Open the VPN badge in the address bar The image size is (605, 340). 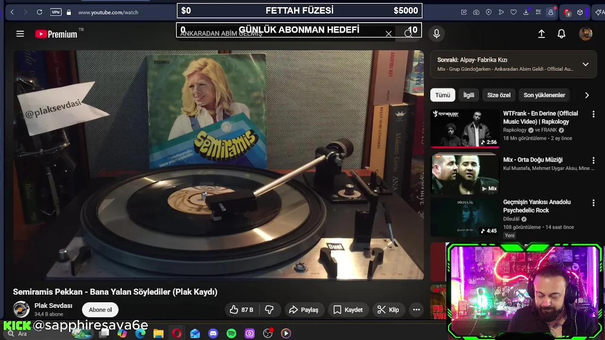[x=56, y=12]
